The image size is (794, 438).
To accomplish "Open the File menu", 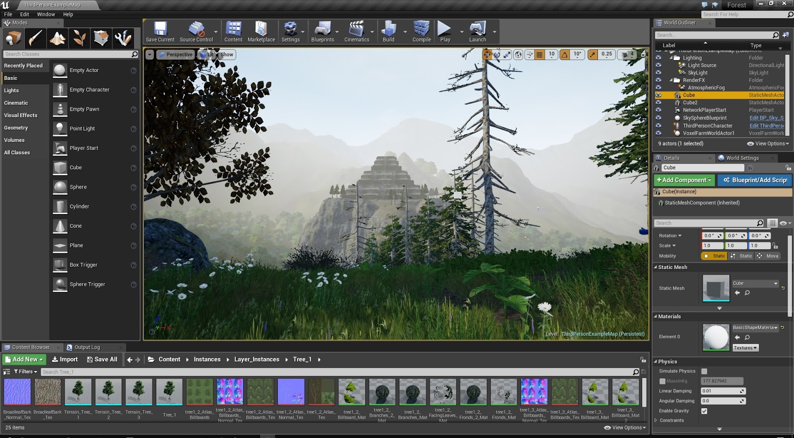I will click(x=8, y=14).
